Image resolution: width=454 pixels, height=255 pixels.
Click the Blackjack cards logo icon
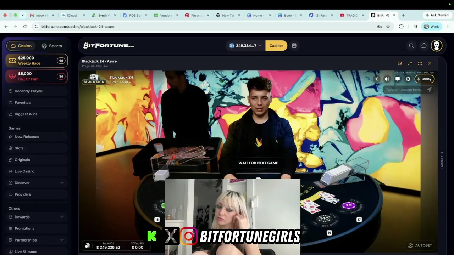click(x=94, y=79)
